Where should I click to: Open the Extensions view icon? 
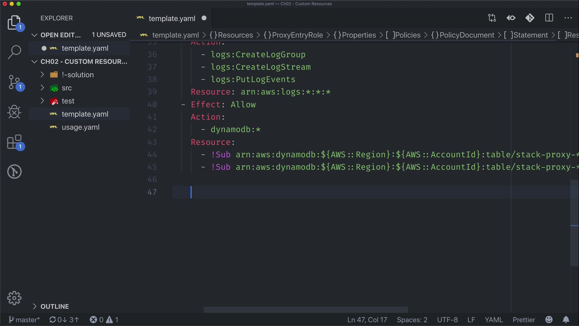14,142
